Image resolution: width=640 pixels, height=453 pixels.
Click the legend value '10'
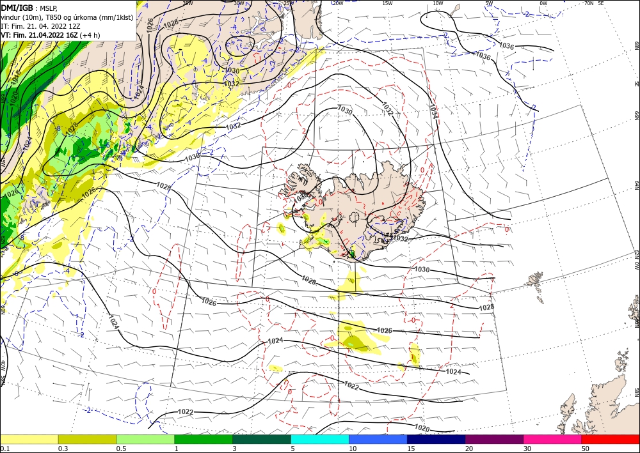(x=353, y=449)
